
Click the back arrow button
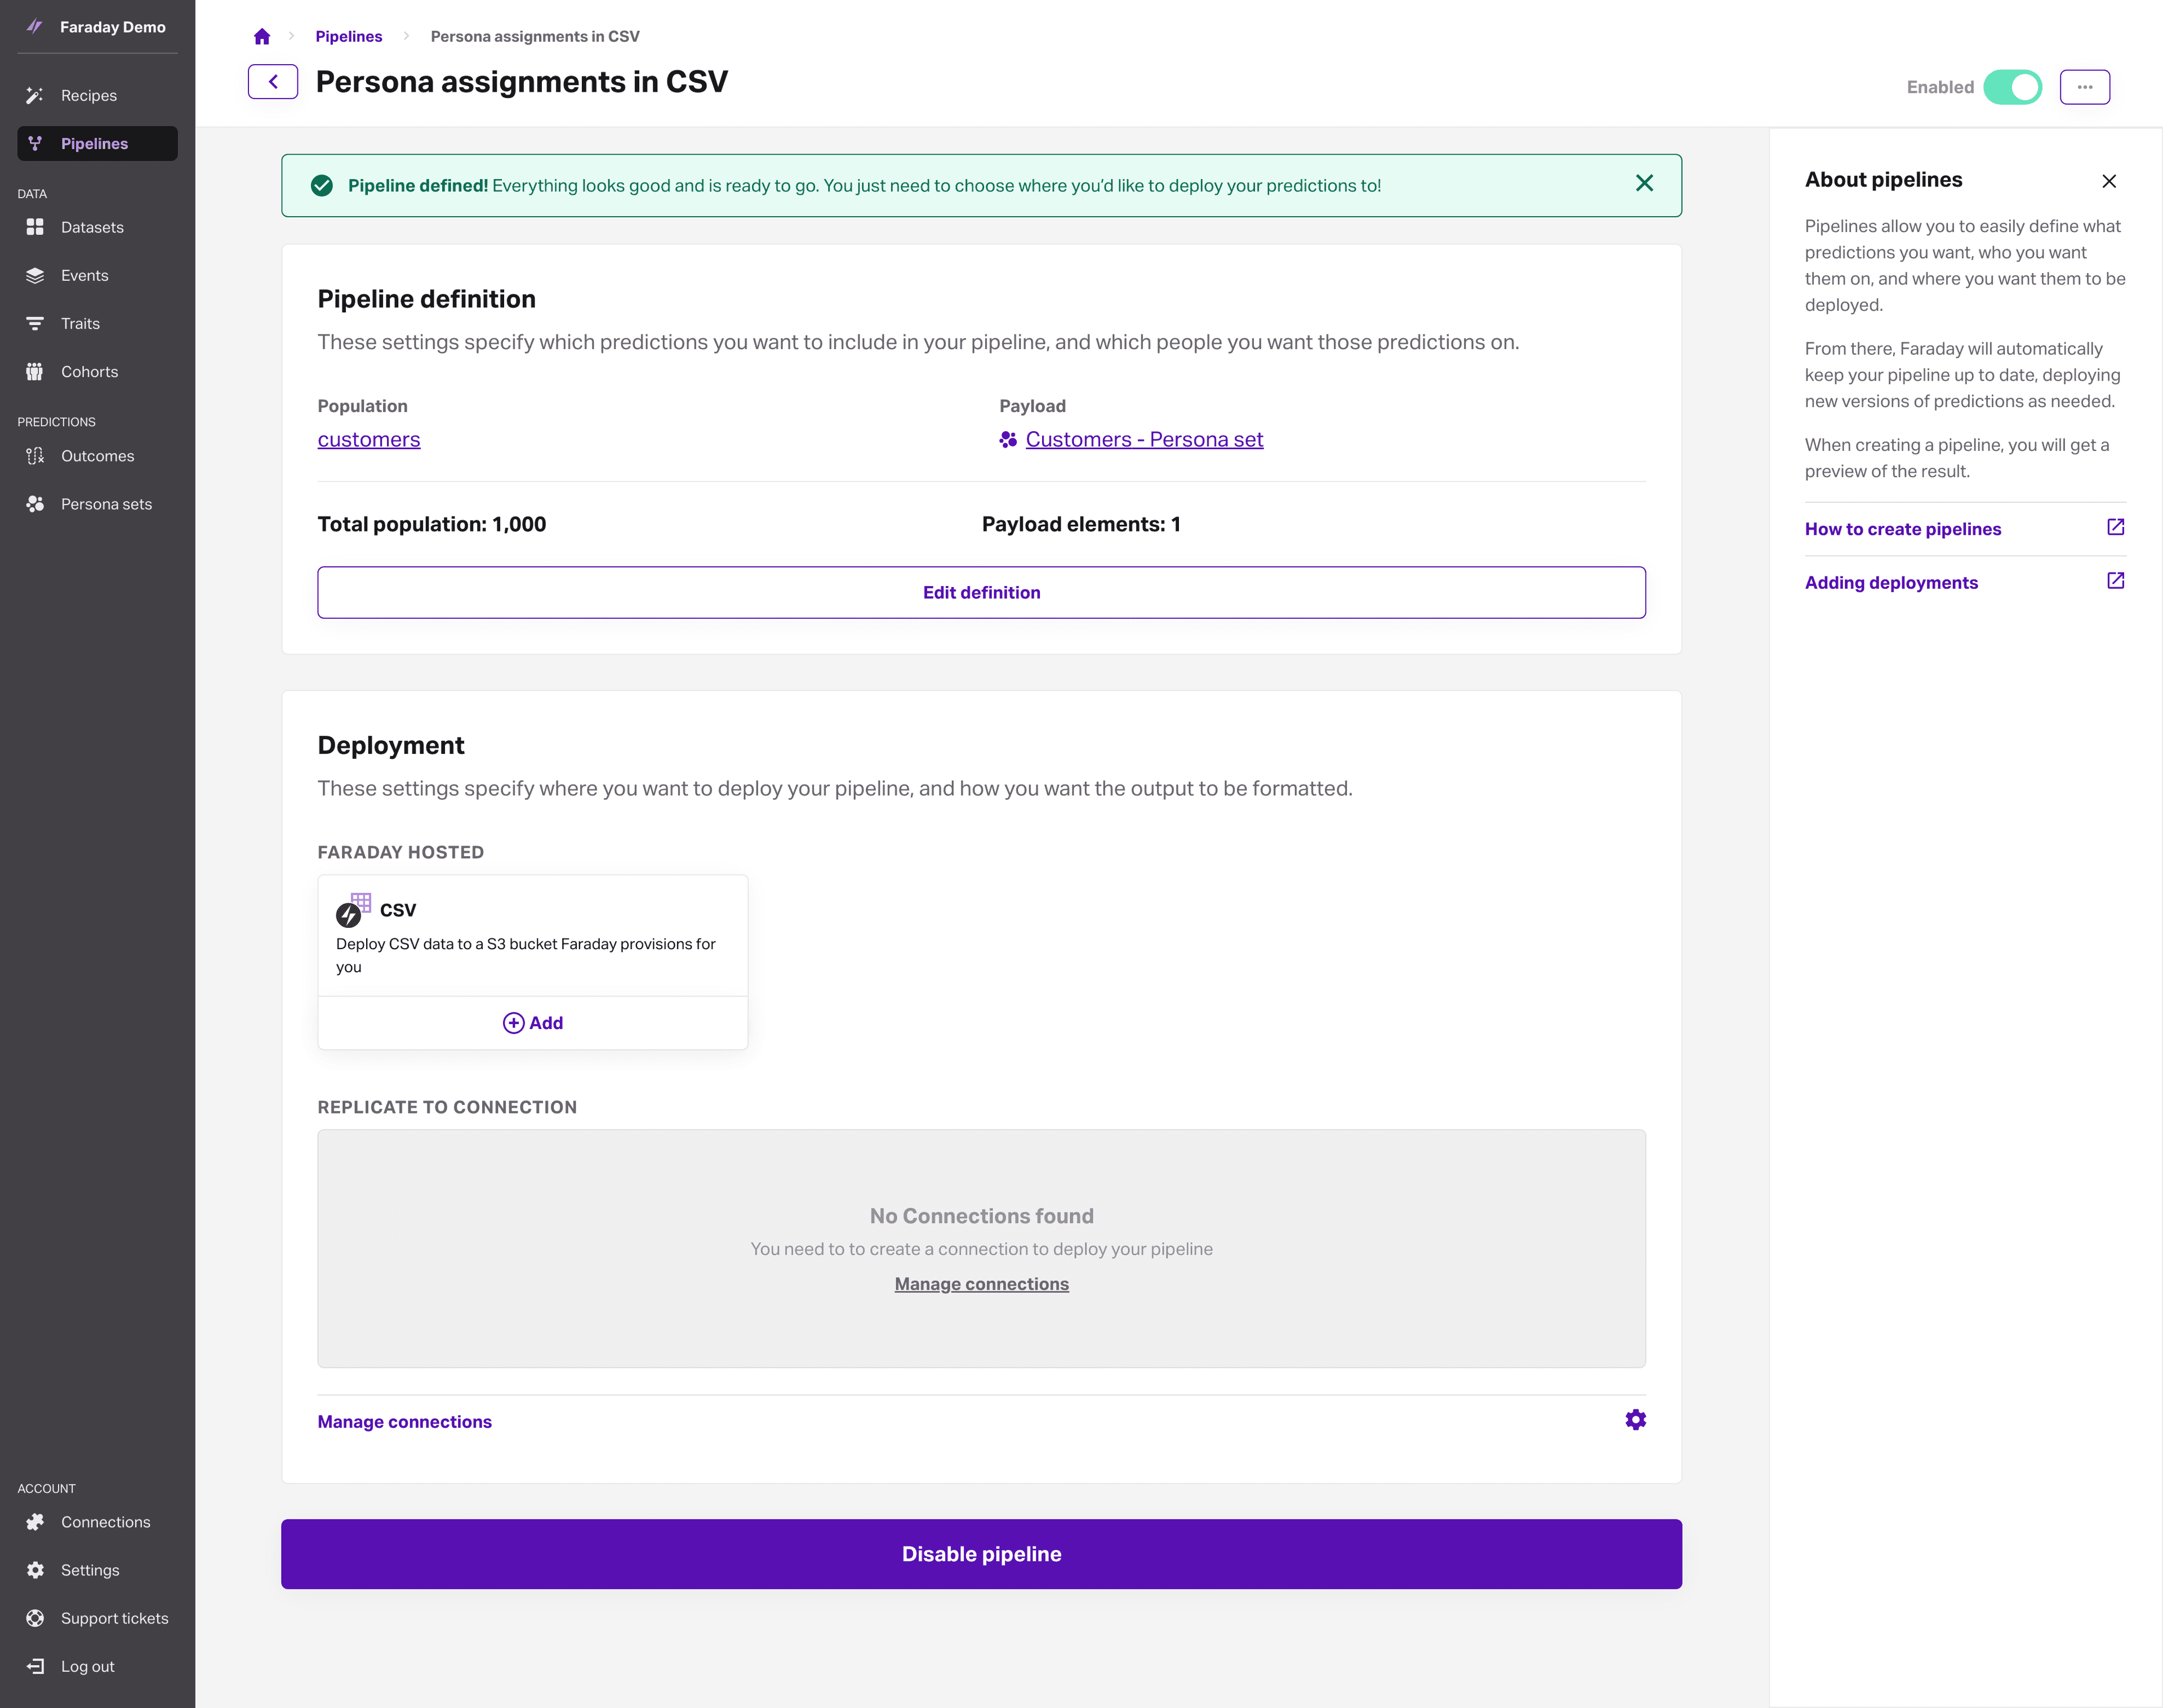pos(273,82)
